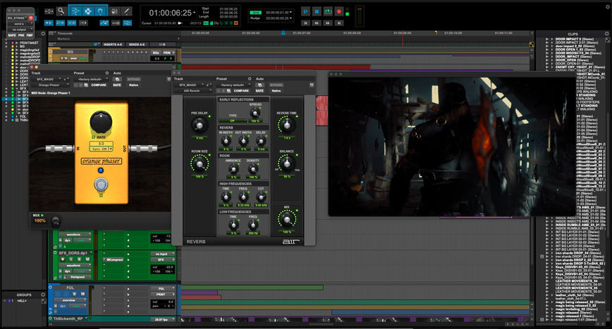Select the Selector tool in toolbar
Screen dimensions: 612x329
coord(88,11)
